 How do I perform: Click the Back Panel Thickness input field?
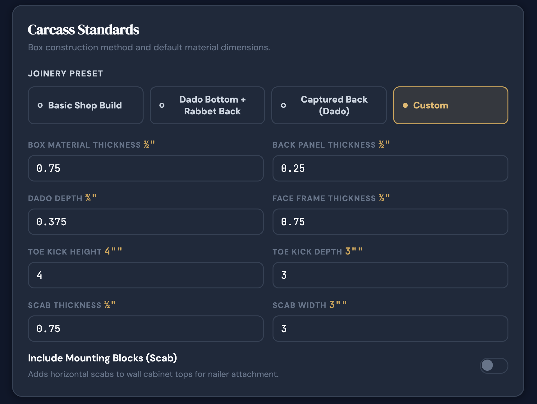[x=390, y=168]
